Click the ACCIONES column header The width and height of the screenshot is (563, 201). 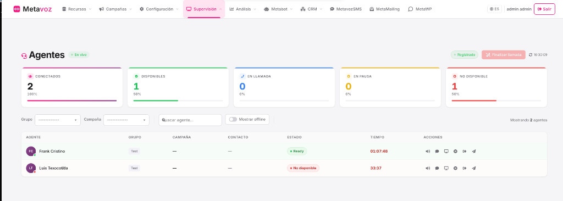point(433,137)
